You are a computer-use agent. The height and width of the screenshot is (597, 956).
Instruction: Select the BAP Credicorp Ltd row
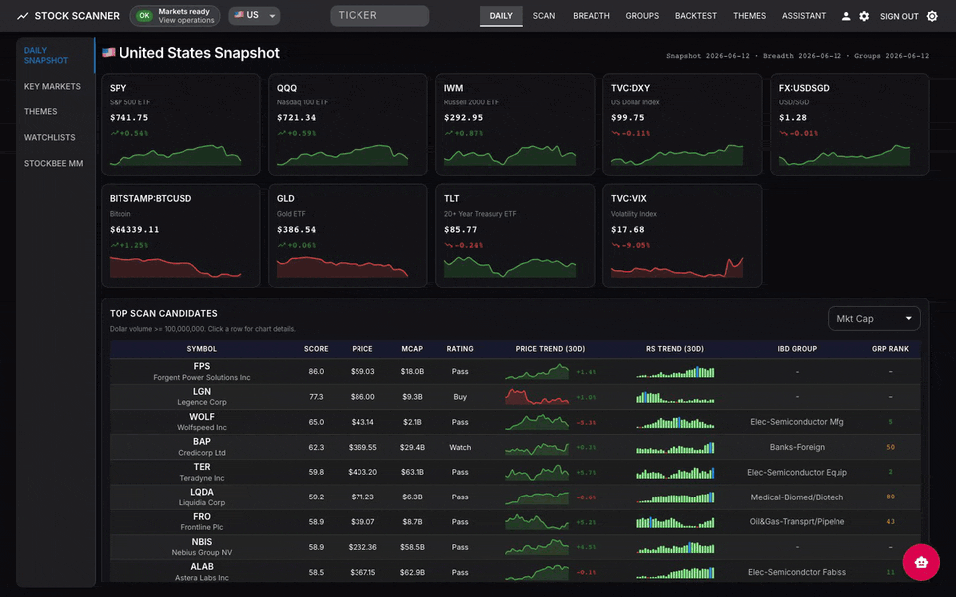click(x=515, y=447)
